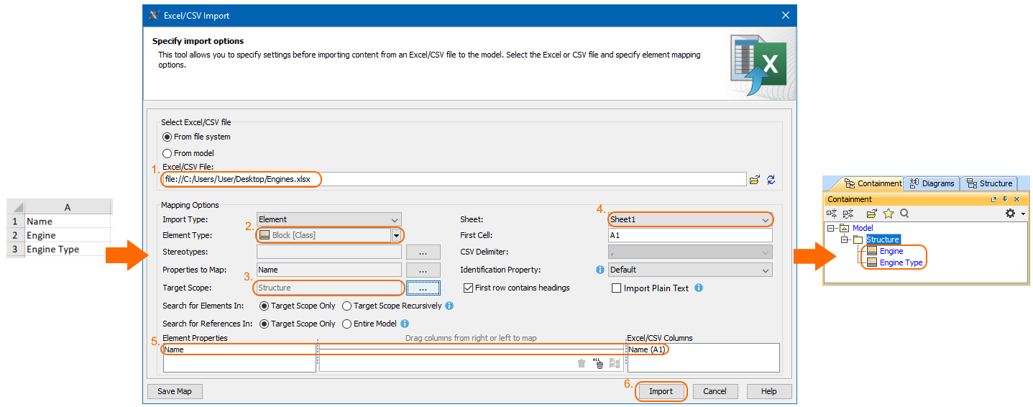Open the Identification Property dropdown

point(690,270)
